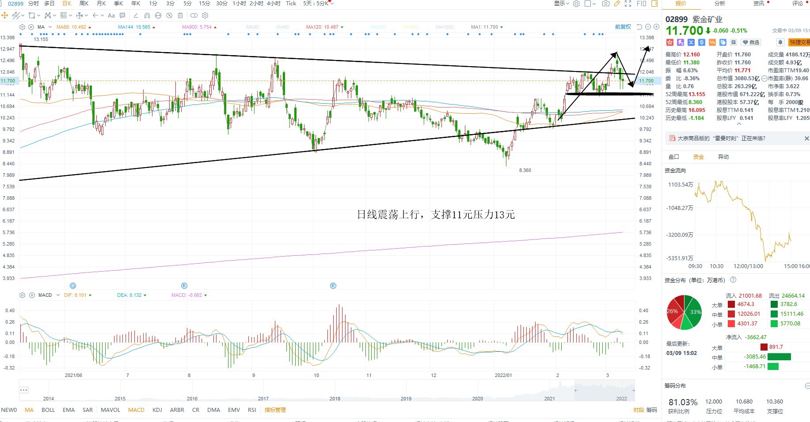
Task: Toggle MACD indicator on bottom bar
Action: click(x=136, y=410)
